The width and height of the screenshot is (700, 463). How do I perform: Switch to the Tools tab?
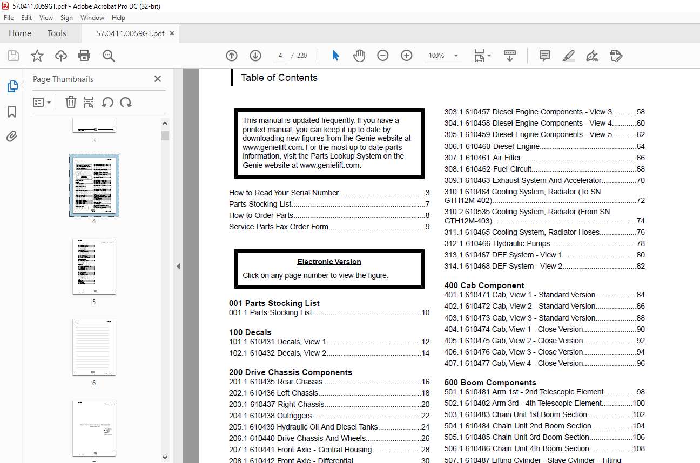click(x=57, y=33)
